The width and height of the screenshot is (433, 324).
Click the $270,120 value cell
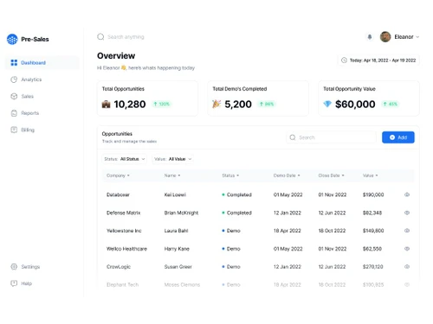point(372,267)
